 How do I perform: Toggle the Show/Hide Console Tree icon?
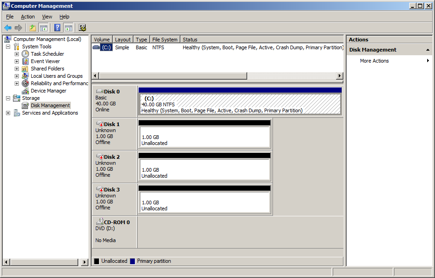point(44,28)
